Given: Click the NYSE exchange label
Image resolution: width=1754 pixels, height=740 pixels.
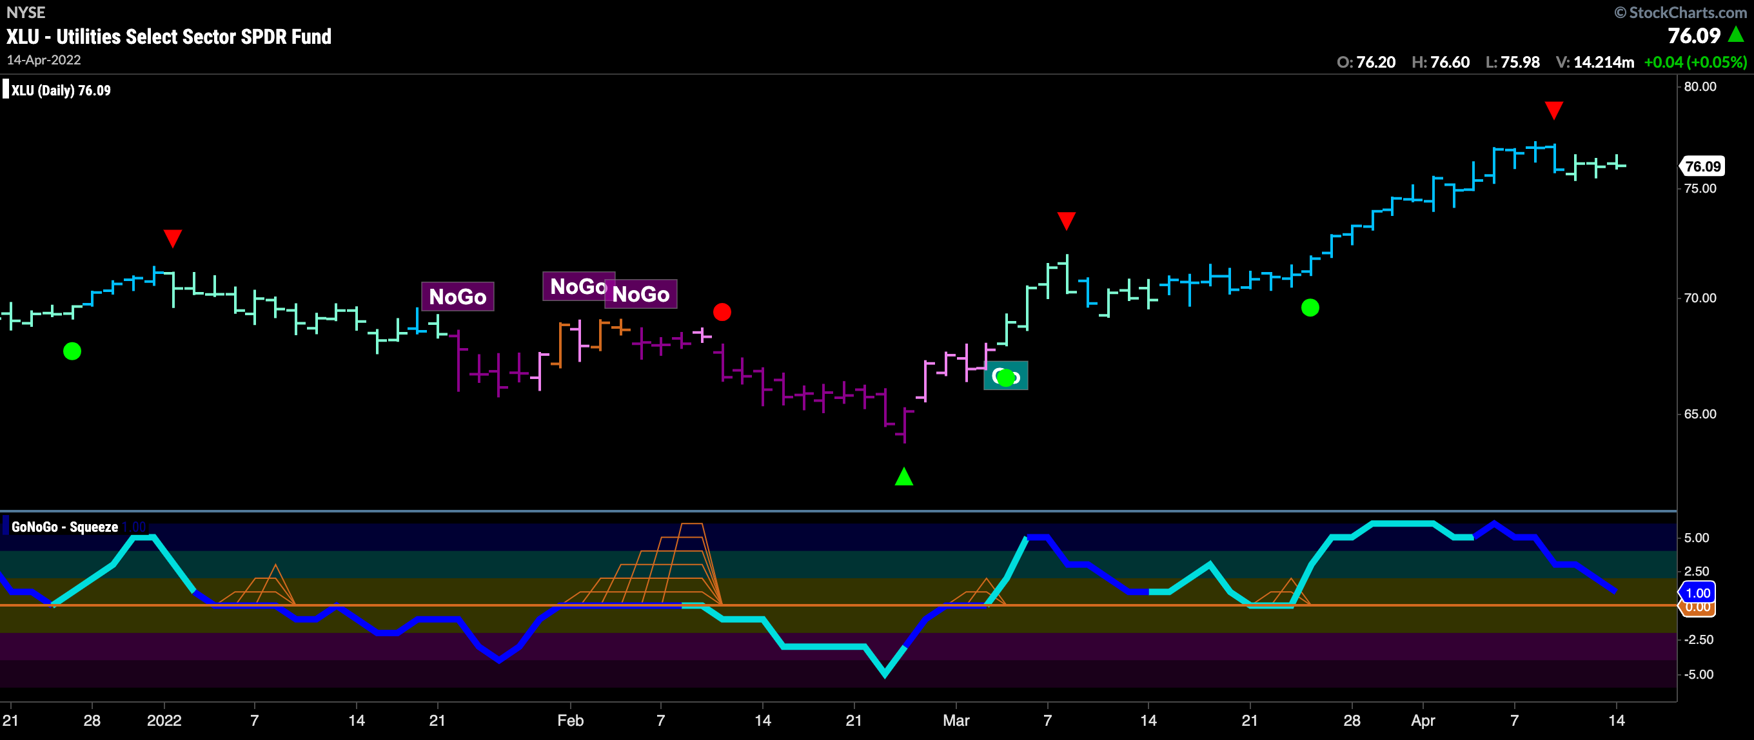Looking at the screenshot, I should (26, 12).
